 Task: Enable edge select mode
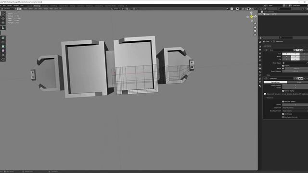coord(18,9)
